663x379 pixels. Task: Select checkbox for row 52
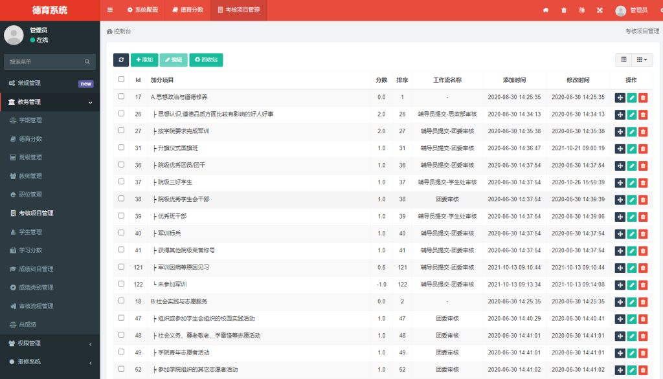(x=121, y=369)
